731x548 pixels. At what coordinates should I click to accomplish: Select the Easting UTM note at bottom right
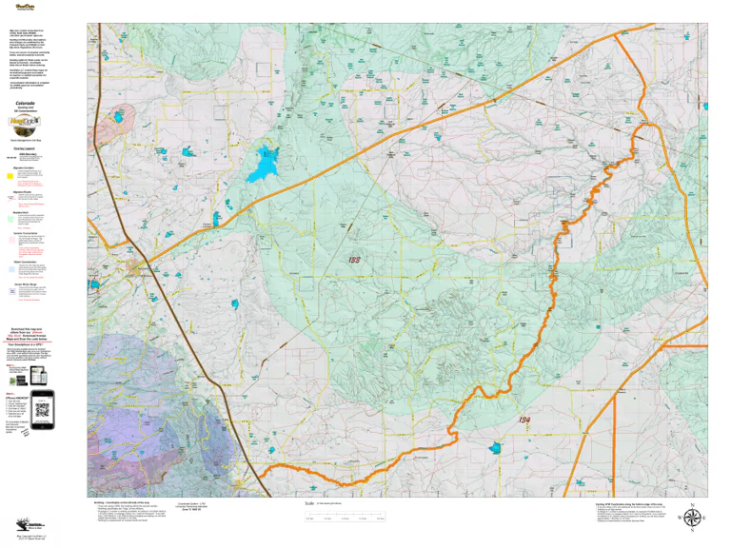(x=630, y=513)
